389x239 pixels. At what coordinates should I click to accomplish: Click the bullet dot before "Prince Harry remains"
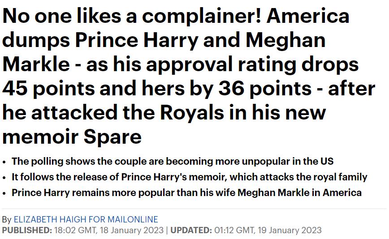(x=4, y=193)
